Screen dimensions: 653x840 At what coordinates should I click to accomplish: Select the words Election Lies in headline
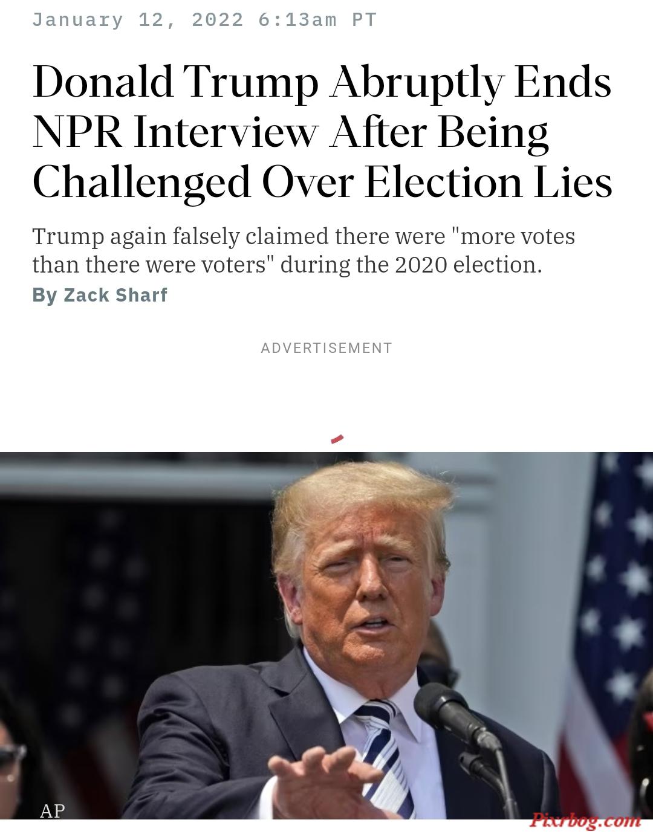tap(489, 182)
